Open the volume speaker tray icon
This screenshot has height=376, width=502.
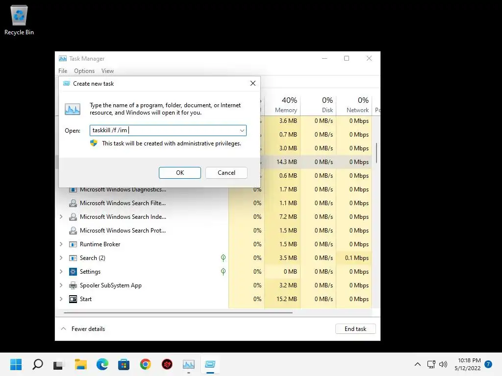pyautogui.click(x=443, y=364)
